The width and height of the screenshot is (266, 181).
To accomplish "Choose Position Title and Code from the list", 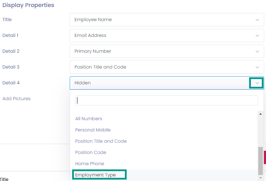I will coord(101,141).
